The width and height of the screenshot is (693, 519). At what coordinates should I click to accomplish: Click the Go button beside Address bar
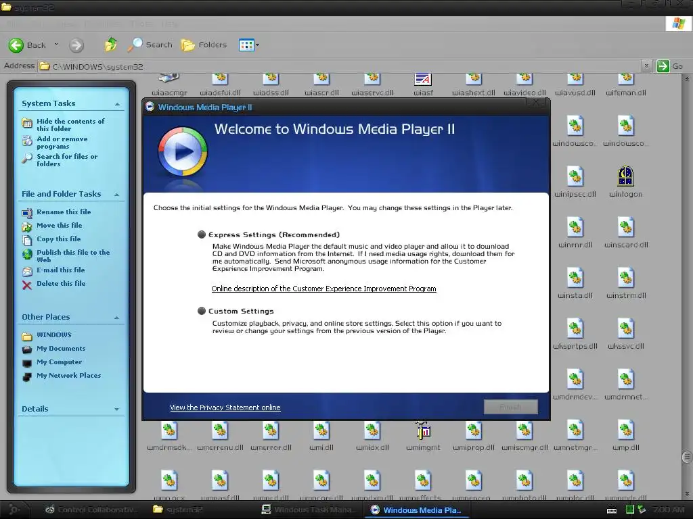tap(669, 66)
